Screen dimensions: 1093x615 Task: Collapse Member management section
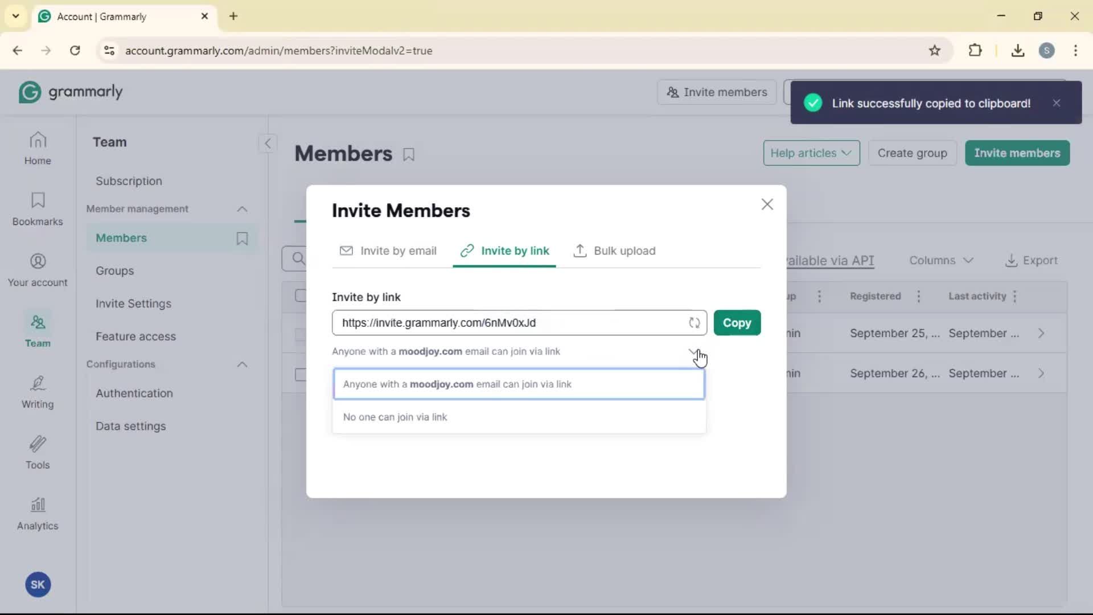(x=242, y=209)
